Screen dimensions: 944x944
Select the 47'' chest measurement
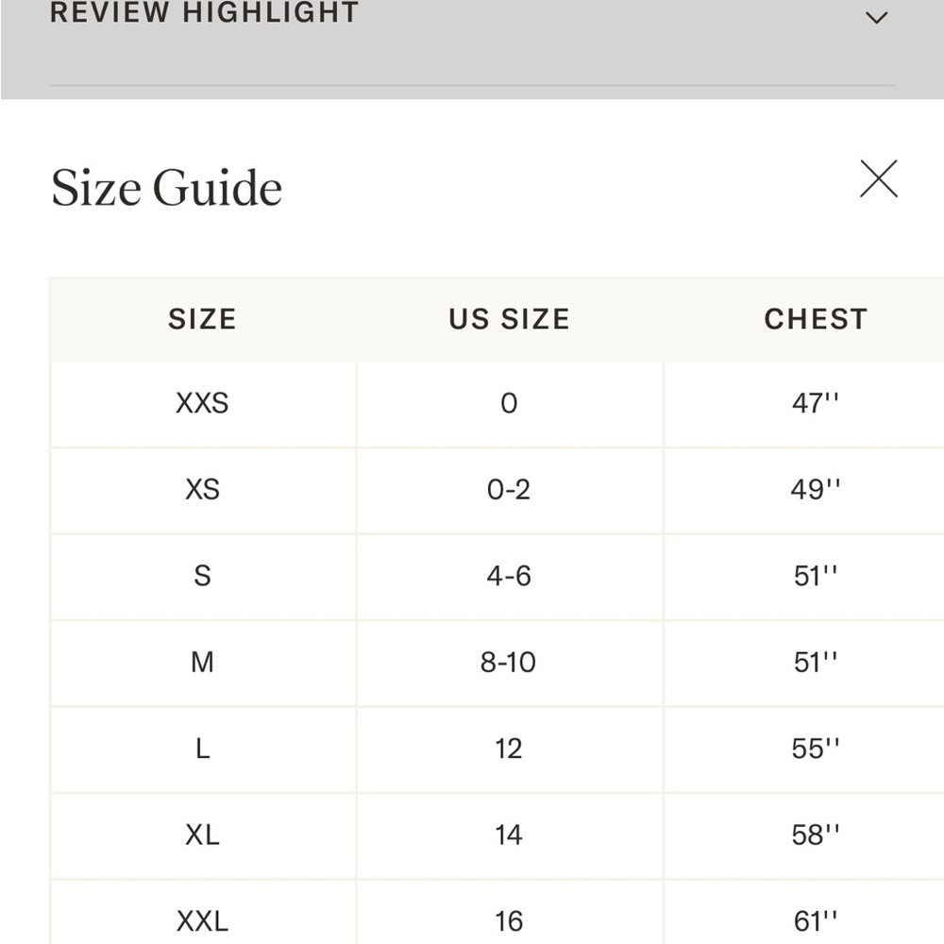click(816, 403)
